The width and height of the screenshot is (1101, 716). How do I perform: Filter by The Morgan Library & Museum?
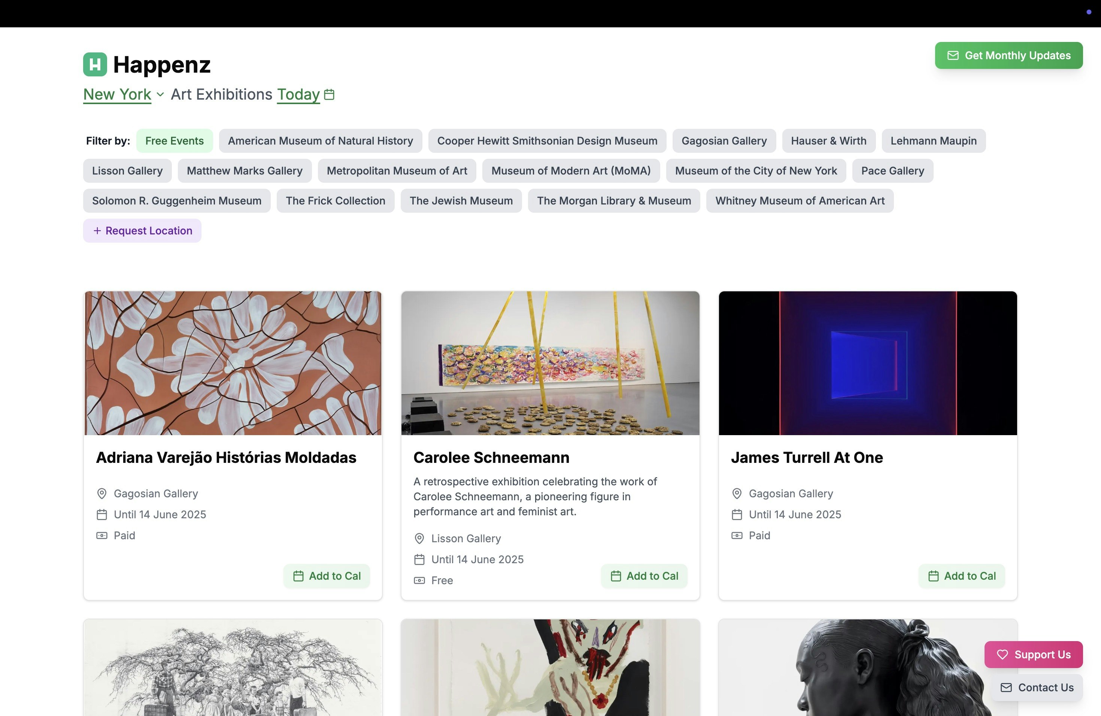click(x=614, y=201)
